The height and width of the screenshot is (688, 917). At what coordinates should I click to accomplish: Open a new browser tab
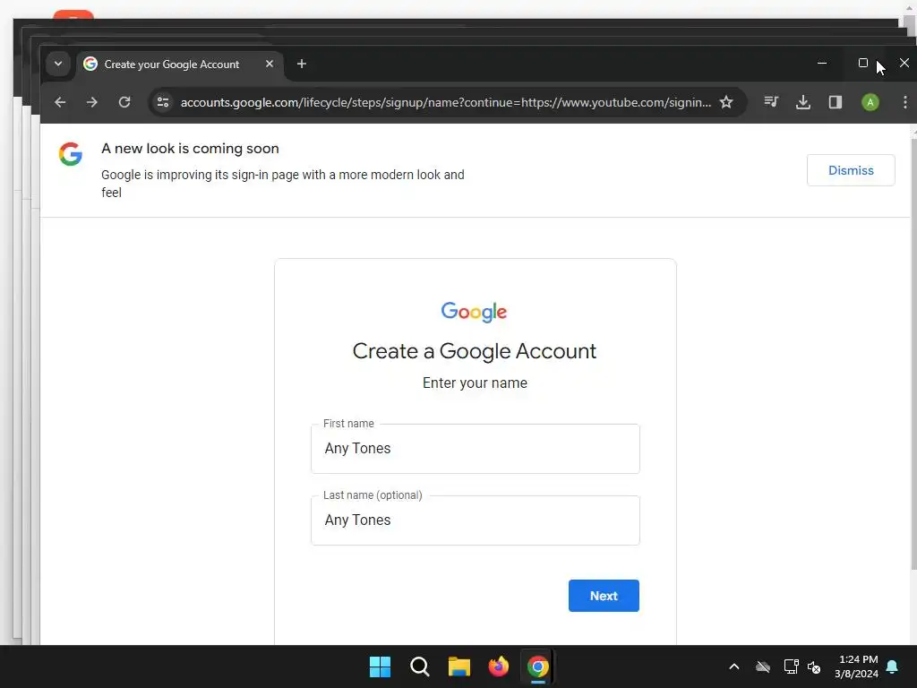pyautogui.click(x=302, y=64)
